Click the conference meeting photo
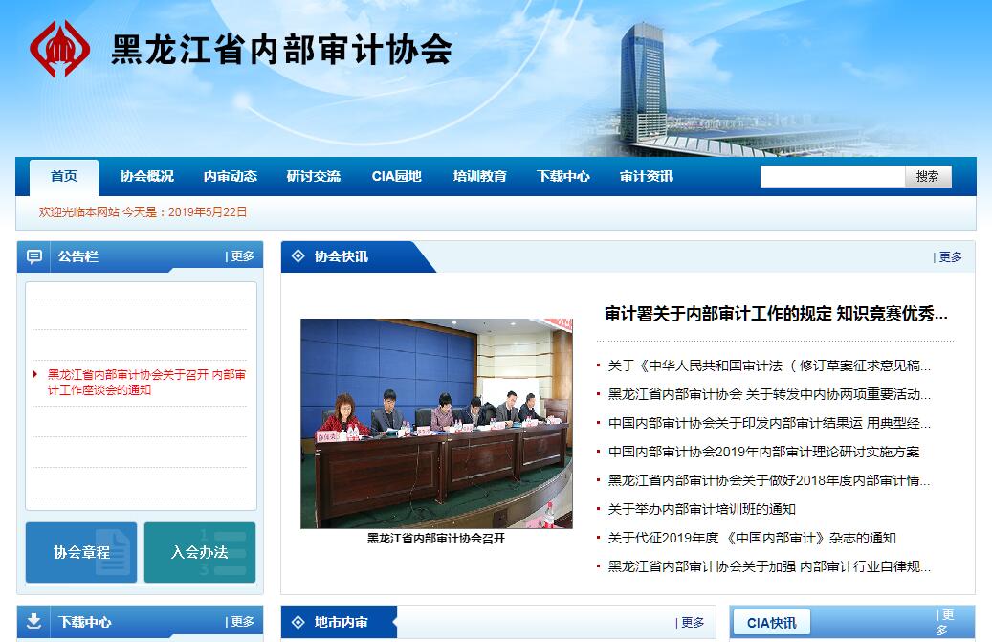This screenshot has height=642, width=992. [436, 423]
